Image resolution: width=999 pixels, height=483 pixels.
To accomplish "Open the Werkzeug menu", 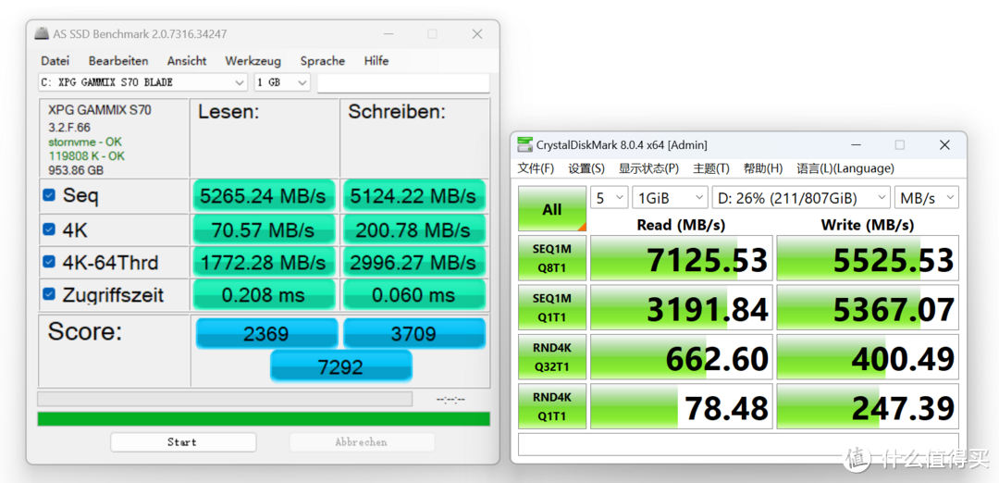I will [x=253, y=61].
